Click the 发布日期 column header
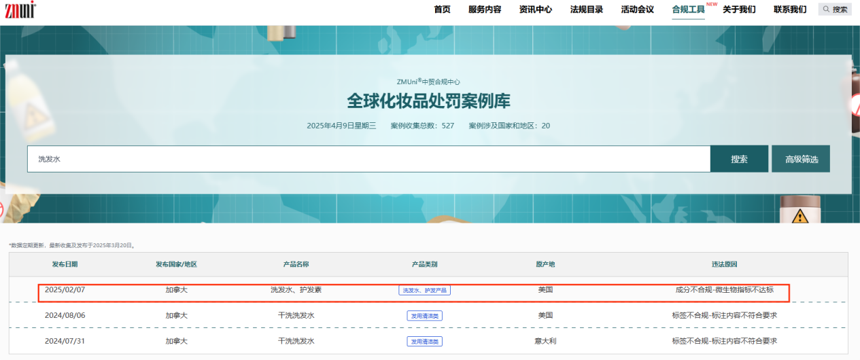The width and height of the screenshot is (860, 360). coord(65,264)
